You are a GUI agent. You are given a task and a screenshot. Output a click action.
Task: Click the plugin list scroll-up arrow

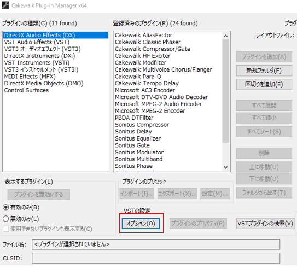[x=225, y=36]
